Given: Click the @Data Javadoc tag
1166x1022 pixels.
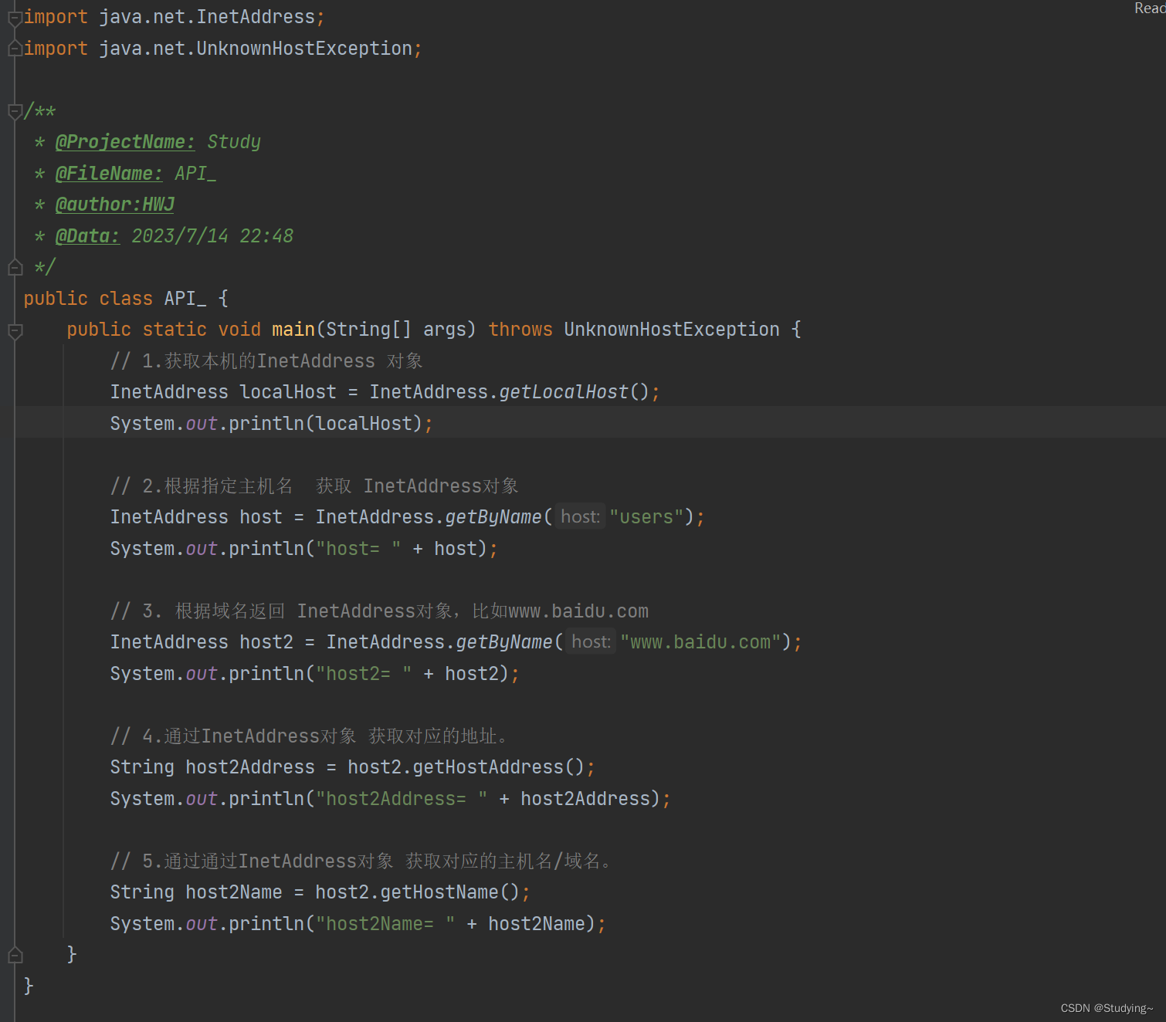Looking at the screenshot, I should pos(87,235).
